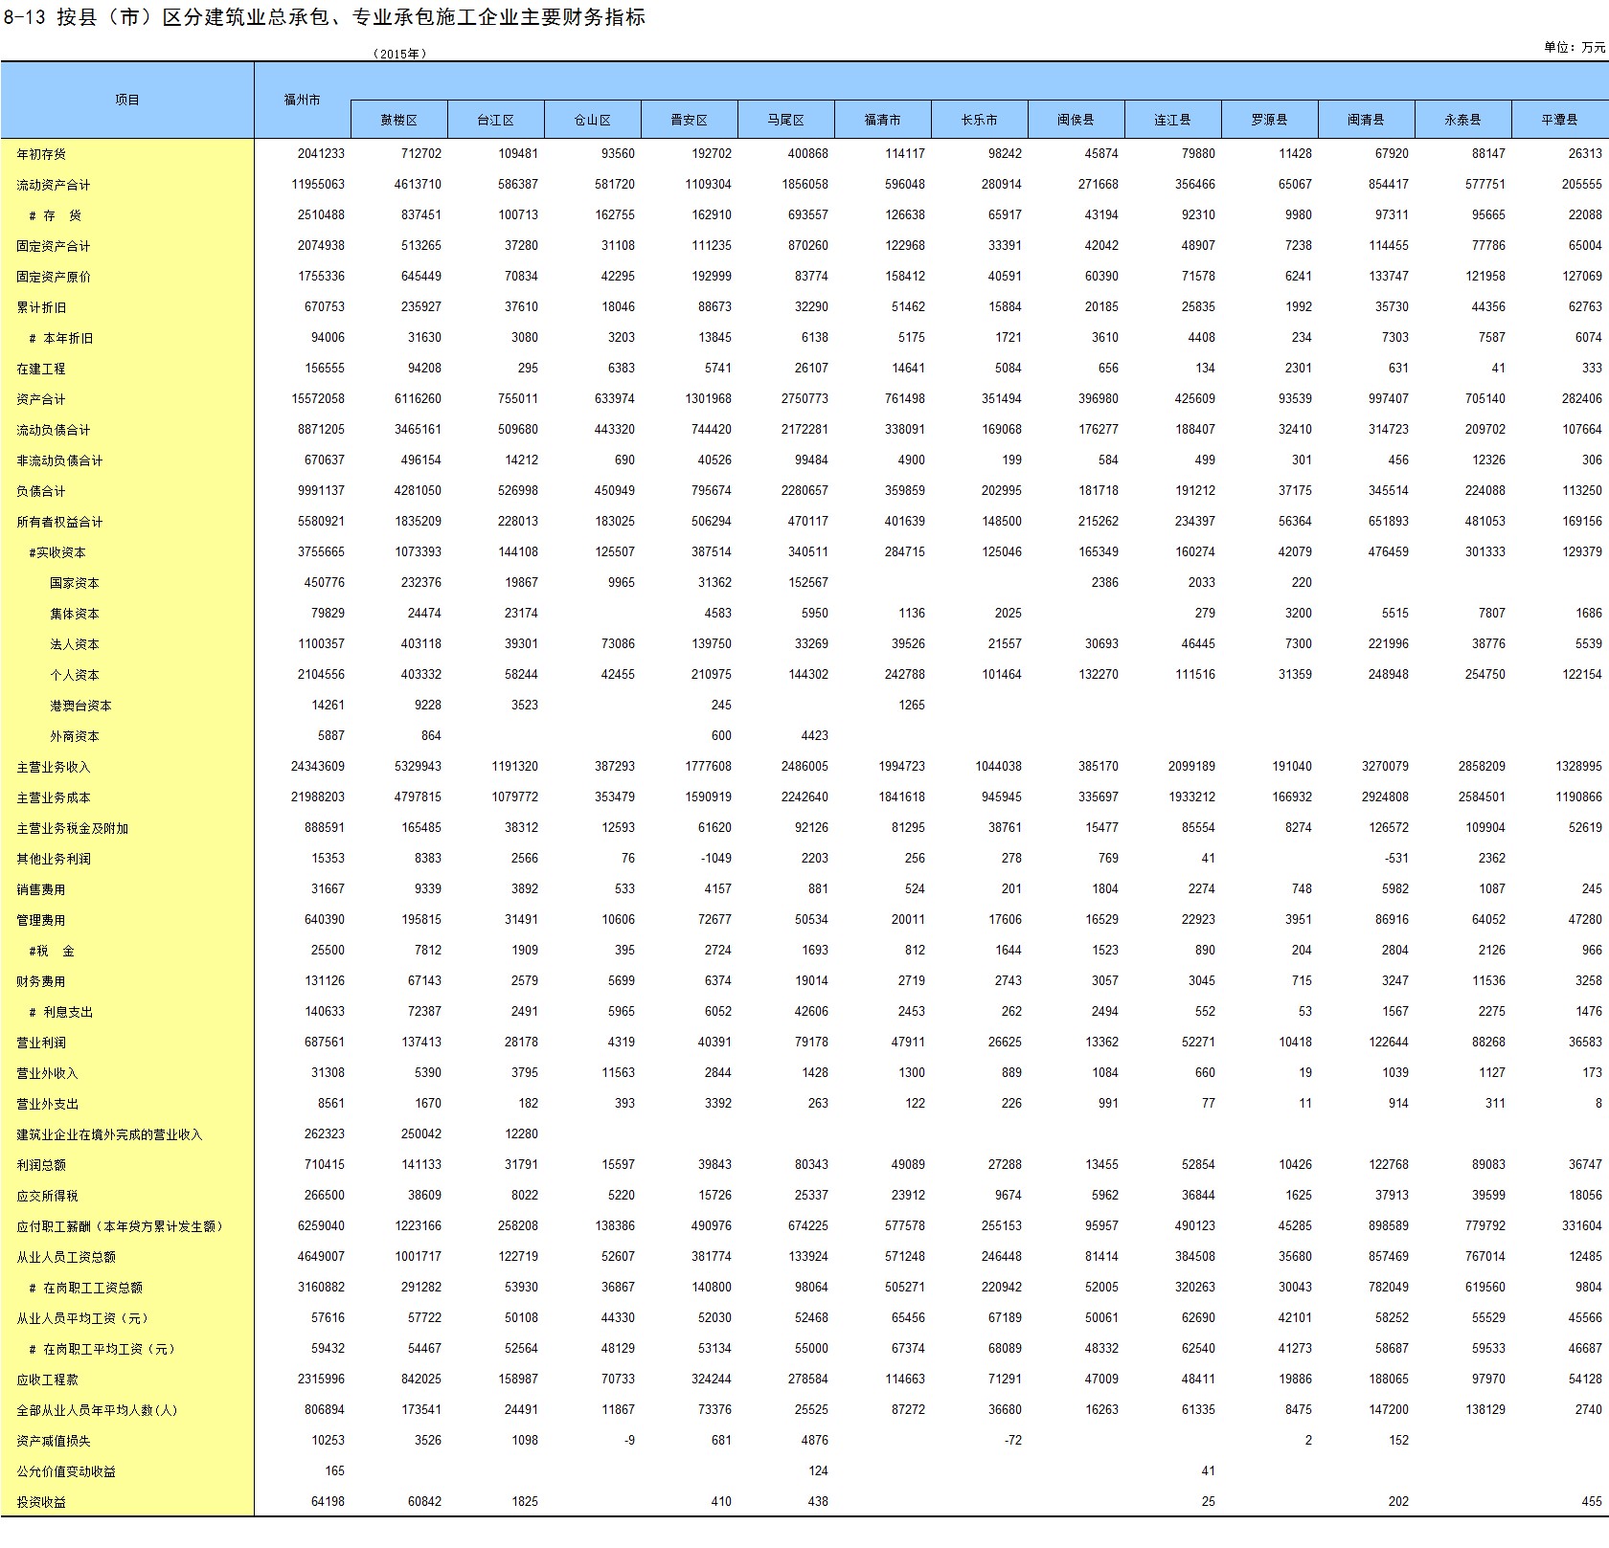Click the 投资收益 row label

pos(41,1502)
